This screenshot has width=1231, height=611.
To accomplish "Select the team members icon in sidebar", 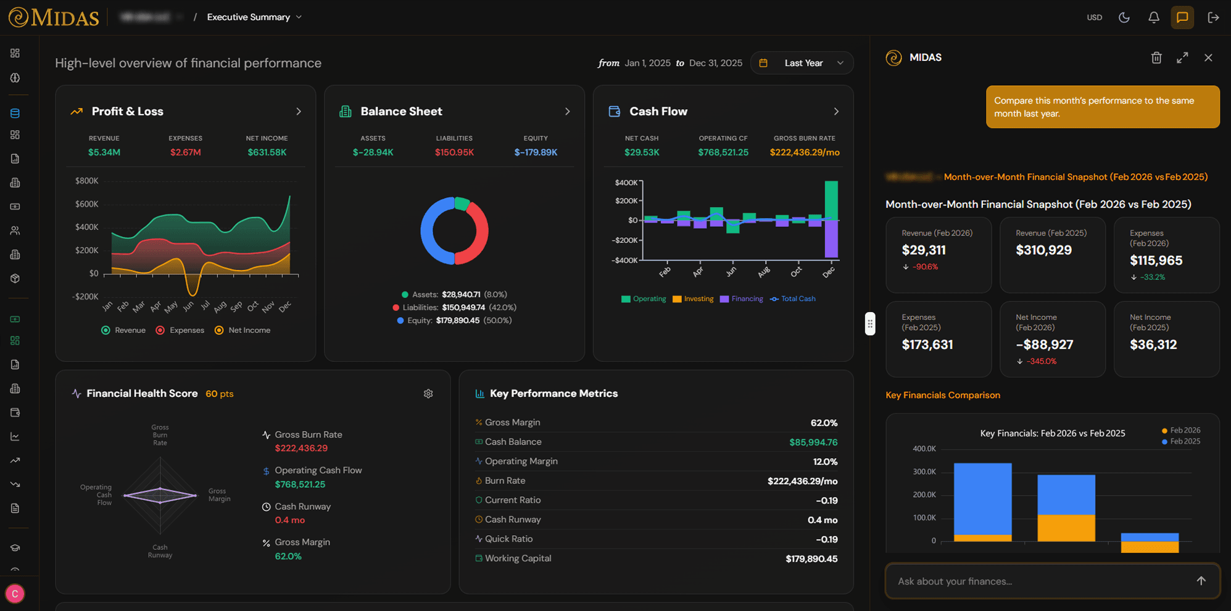I will [15, 230].
